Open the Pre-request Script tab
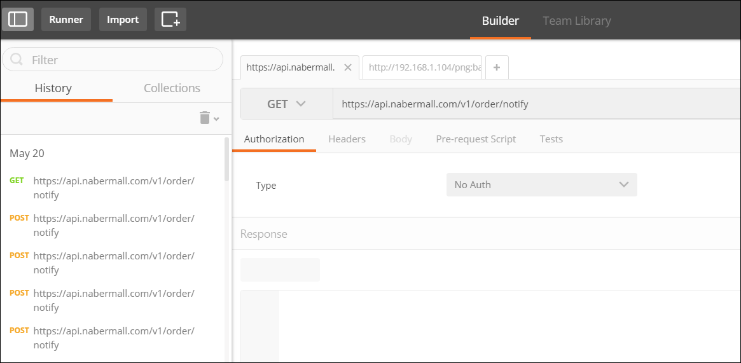Screen dimensions: 741x363 click(x=476, y=139)
